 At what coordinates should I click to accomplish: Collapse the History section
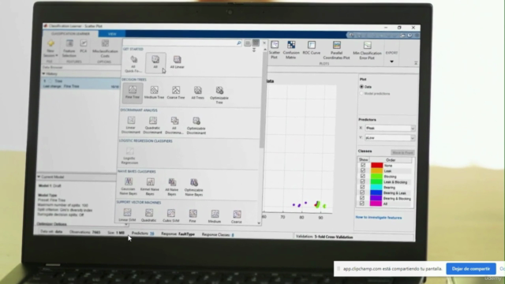[44, 73]
